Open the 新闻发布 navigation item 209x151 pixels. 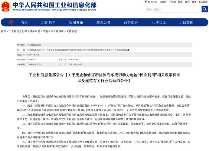[x=76, y=22]
